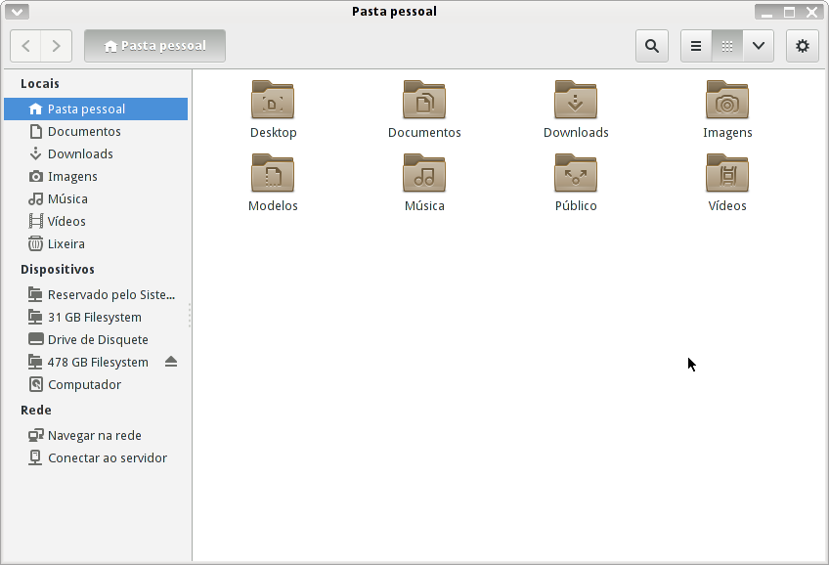The image size is (829, 565).
Task: Open the search tool in the toolbar
Action: pyautogui.click(x=651, y=46)
